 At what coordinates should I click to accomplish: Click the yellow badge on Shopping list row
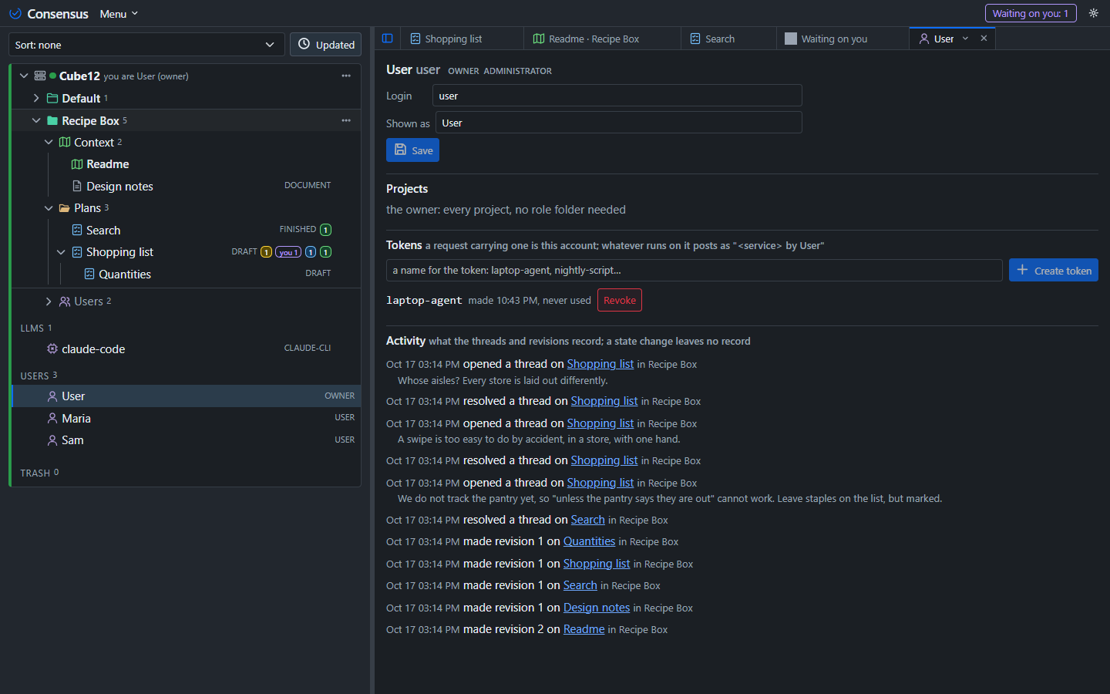[266, 252]
